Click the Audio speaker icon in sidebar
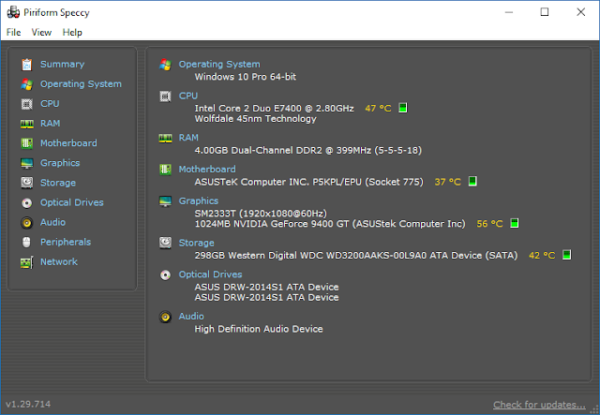Screen dimensions: 600x415 tap(27, 223)
